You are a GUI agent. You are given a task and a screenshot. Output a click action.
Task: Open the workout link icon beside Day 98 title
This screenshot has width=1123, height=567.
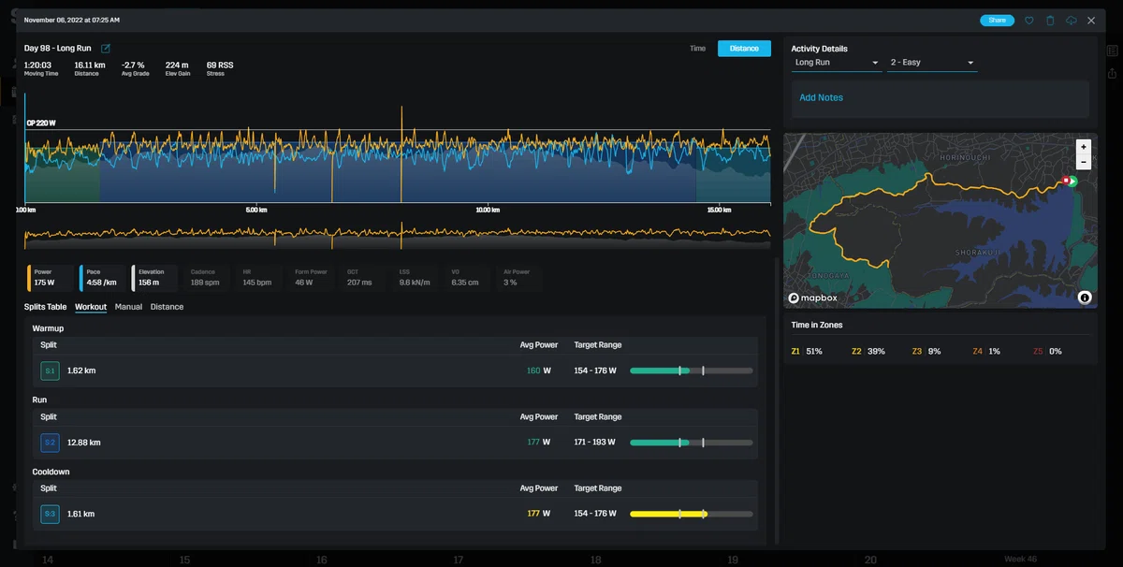tap(105, 49)
